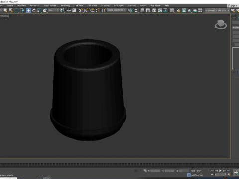Click Go to End playback button
The width and height of the screenshot is (239, 179).
tap(229, 171)
